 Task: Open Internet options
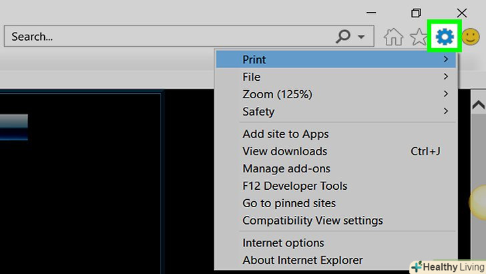[x=283, y=243]
